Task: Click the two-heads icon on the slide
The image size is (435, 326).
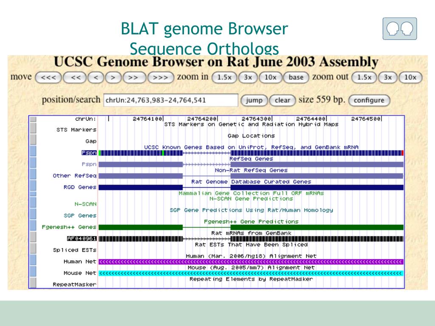Action: tap(399, 29)
